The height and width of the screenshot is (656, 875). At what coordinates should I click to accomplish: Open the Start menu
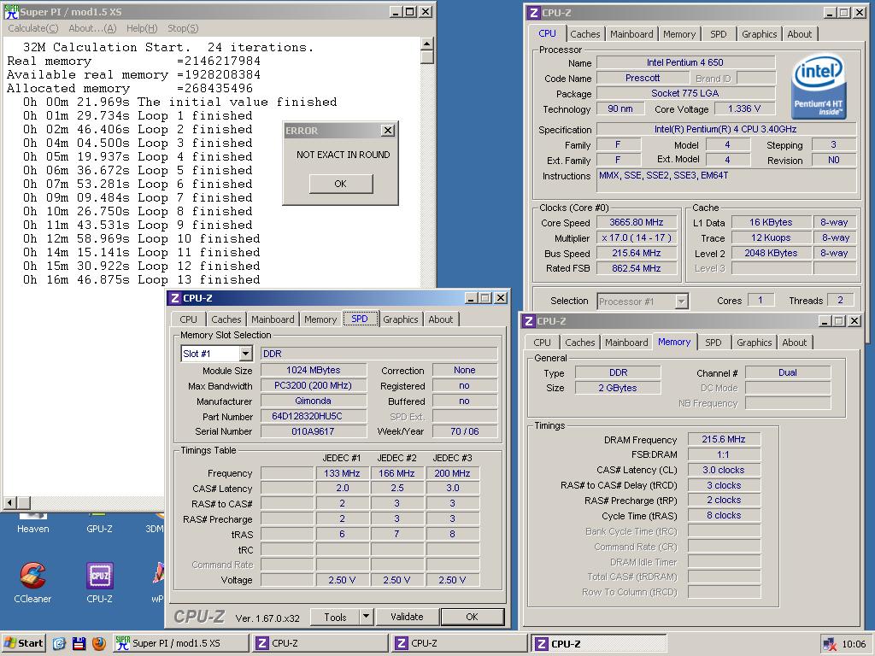click(23, 643)
